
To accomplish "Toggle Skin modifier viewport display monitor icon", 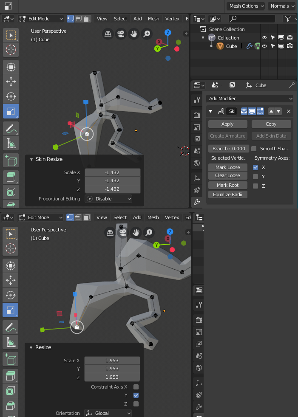I will click(x=252, y=111).
